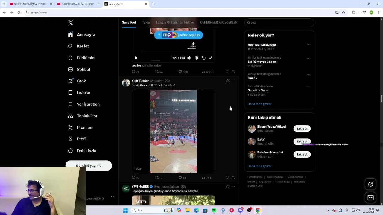This screenshot has height=215, width=383.
Task: Open messages floating envelope button
Action: 370,198
